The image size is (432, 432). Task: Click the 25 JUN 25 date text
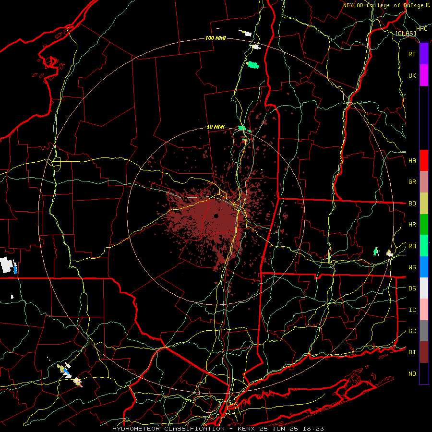tap(280, 429)
